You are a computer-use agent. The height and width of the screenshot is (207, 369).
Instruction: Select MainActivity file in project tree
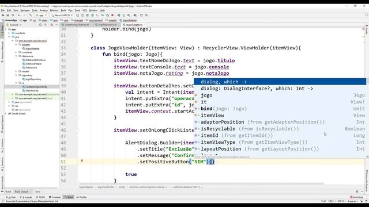click(x=30, y=91)
